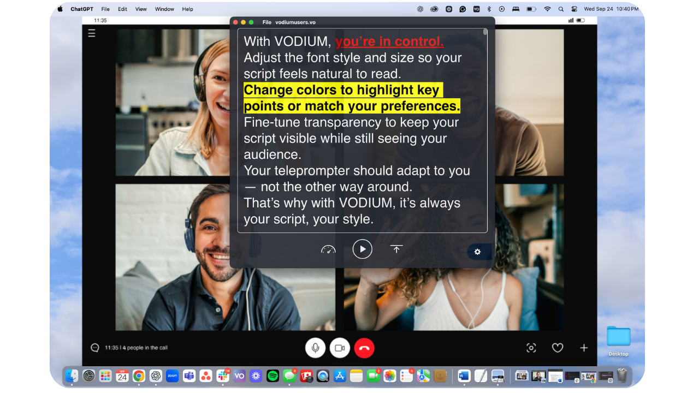Viewport: 699px width, 393px height.
Task: Open Maps from the Dock
Action: (x=423, y=376)
